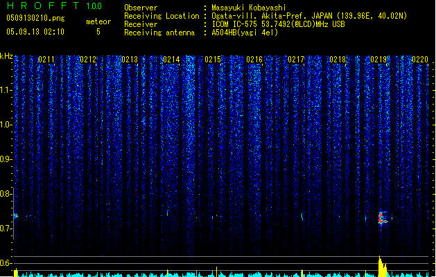Click the meteor count value 5
The image size is (436, 277).
98,32
